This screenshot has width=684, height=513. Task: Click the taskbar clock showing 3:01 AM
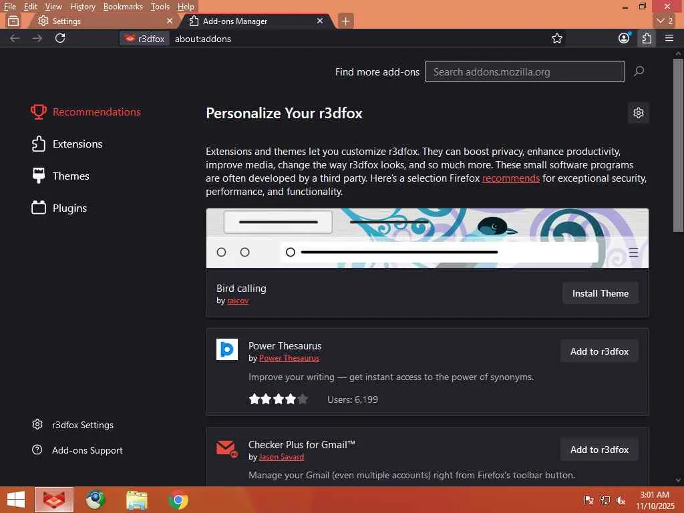pos(655,500)
